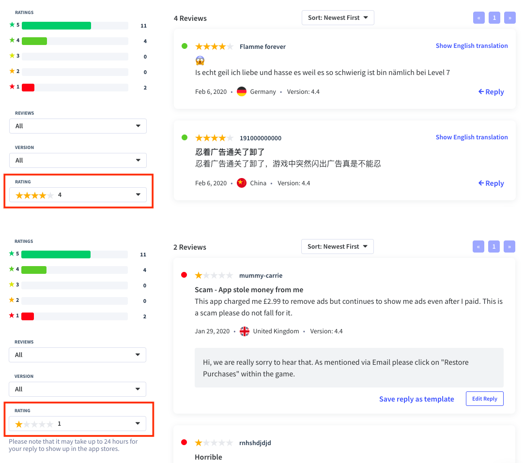
Task: Click the 2 Reviews heading
Action: (190, 247)
